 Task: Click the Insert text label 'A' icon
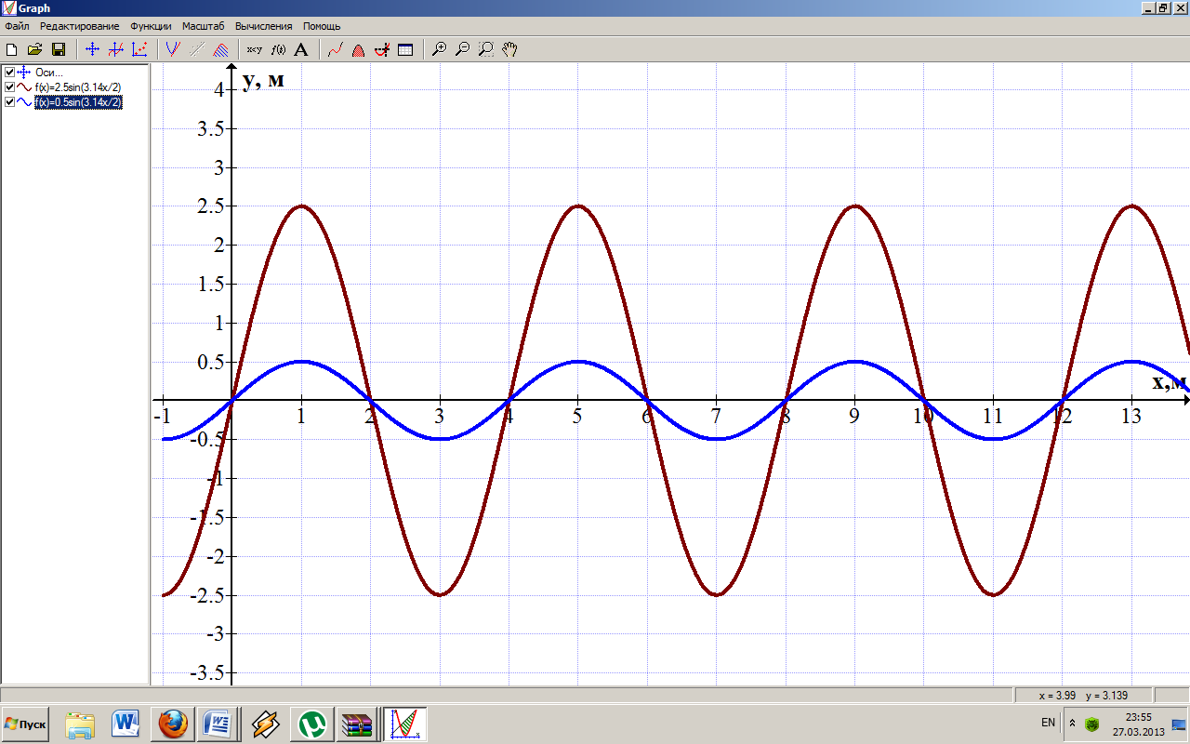click(300, 49)
